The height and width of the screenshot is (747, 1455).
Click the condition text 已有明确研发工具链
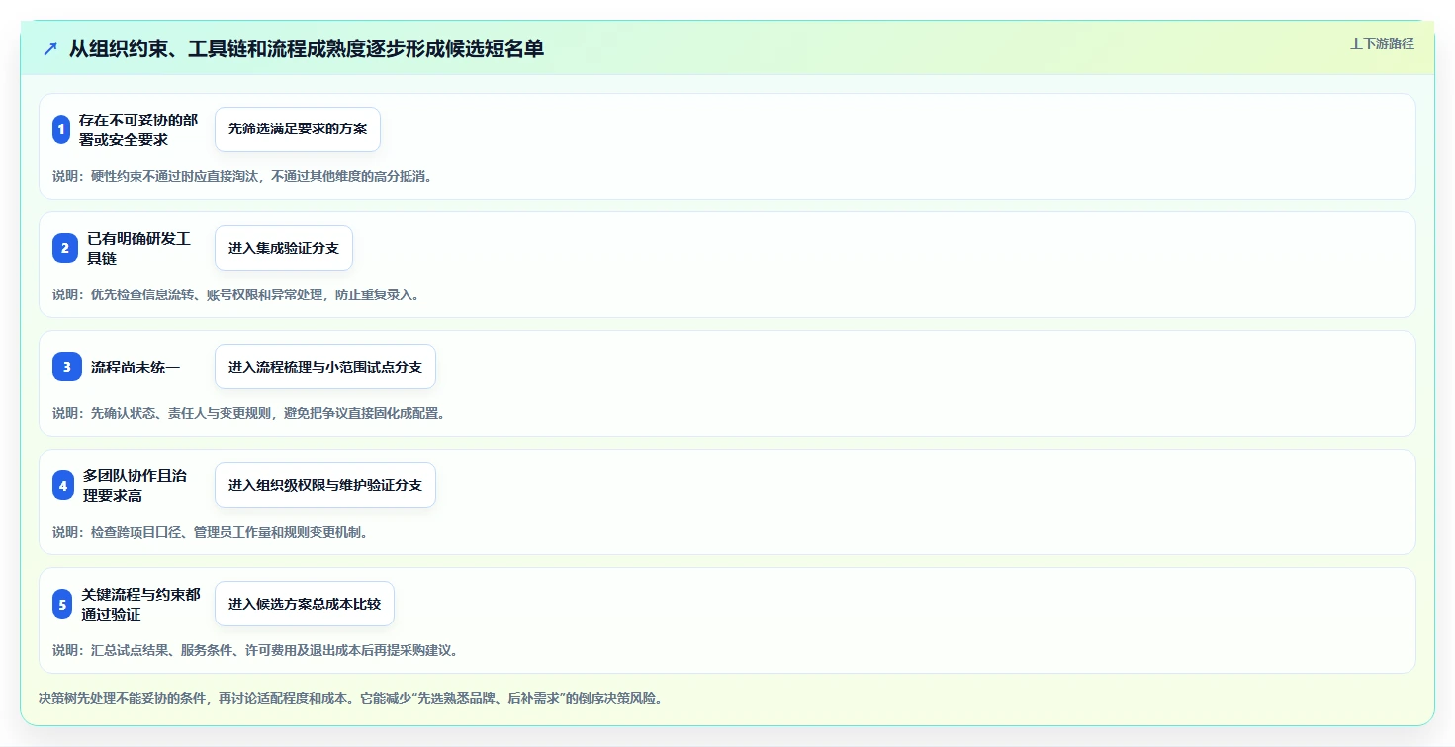138,248
